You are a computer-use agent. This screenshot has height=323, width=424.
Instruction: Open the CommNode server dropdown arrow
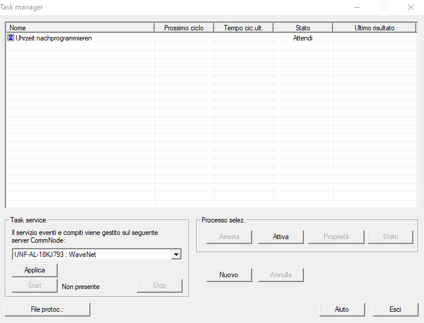pos(175,255)
